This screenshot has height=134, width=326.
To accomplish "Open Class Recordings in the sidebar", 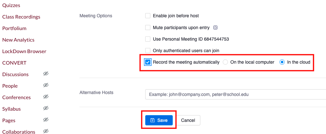I will (x=21, y=17).
